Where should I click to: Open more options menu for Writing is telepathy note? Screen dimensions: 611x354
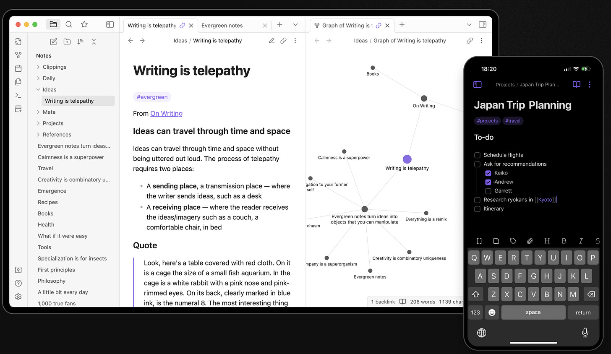295,41
